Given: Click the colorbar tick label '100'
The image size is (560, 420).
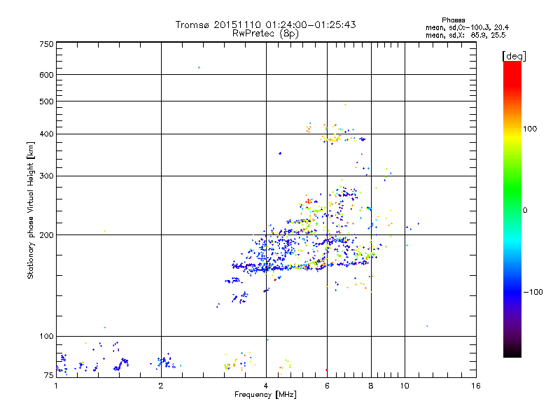Looking at the screenshot, I should (x=530, y=129).
